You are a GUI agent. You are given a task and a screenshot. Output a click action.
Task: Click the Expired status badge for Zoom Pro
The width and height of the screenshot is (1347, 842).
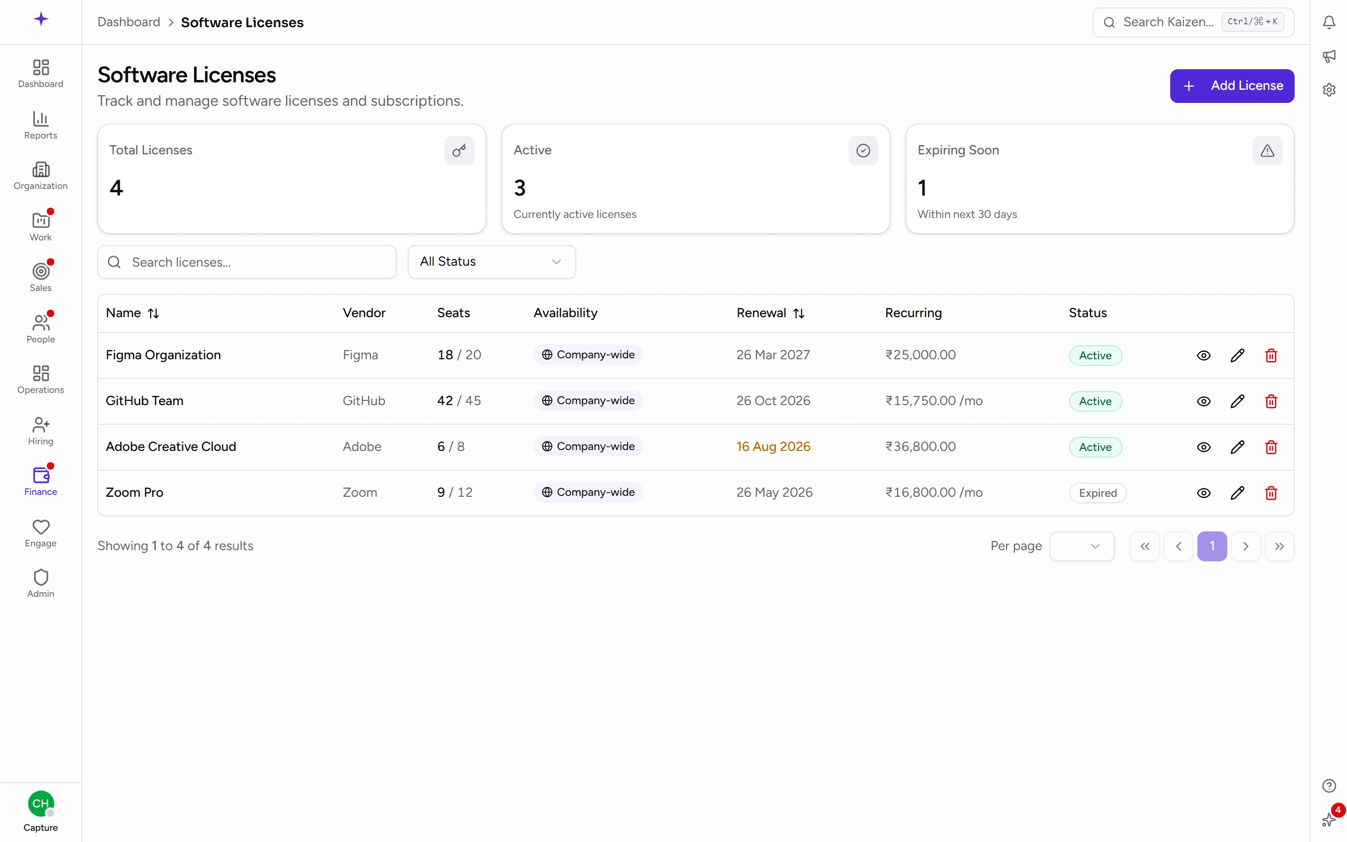click(1098, 493)
